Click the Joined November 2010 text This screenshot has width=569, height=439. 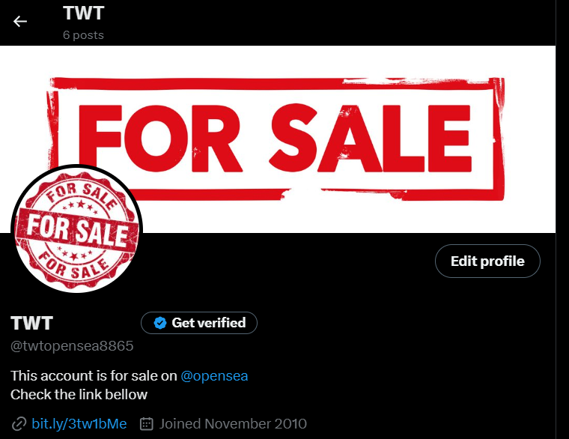233,424
